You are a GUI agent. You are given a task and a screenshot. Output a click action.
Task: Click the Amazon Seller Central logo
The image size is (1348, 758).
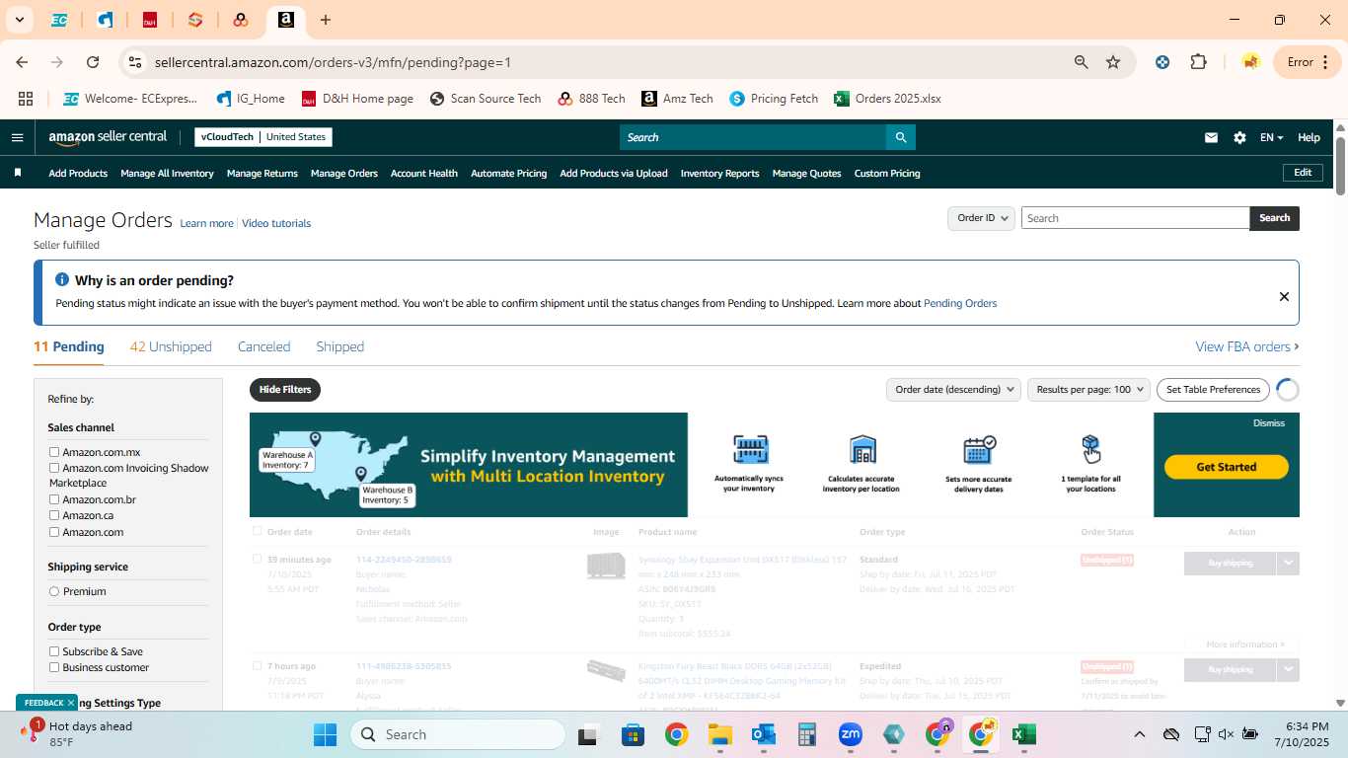click(108, 137)
